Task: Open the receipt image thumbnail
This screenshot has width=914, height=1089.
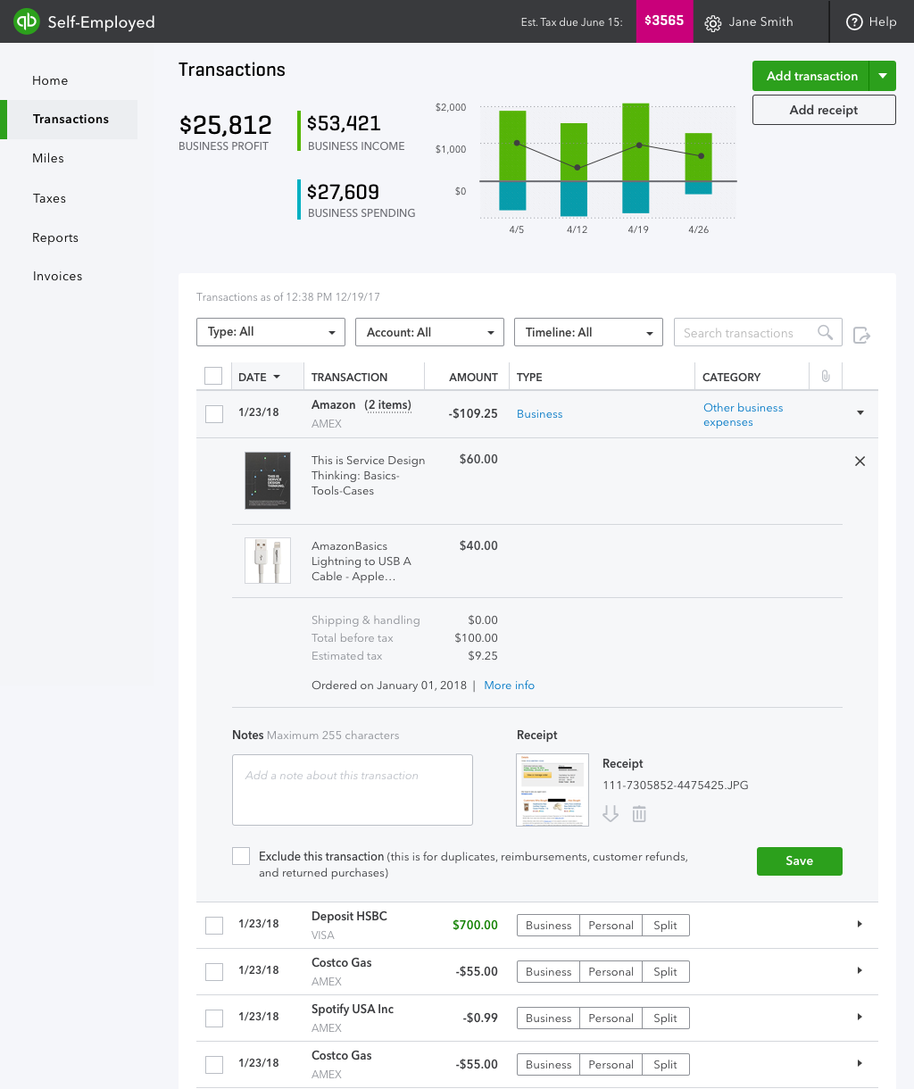Action: click(553, 790)
